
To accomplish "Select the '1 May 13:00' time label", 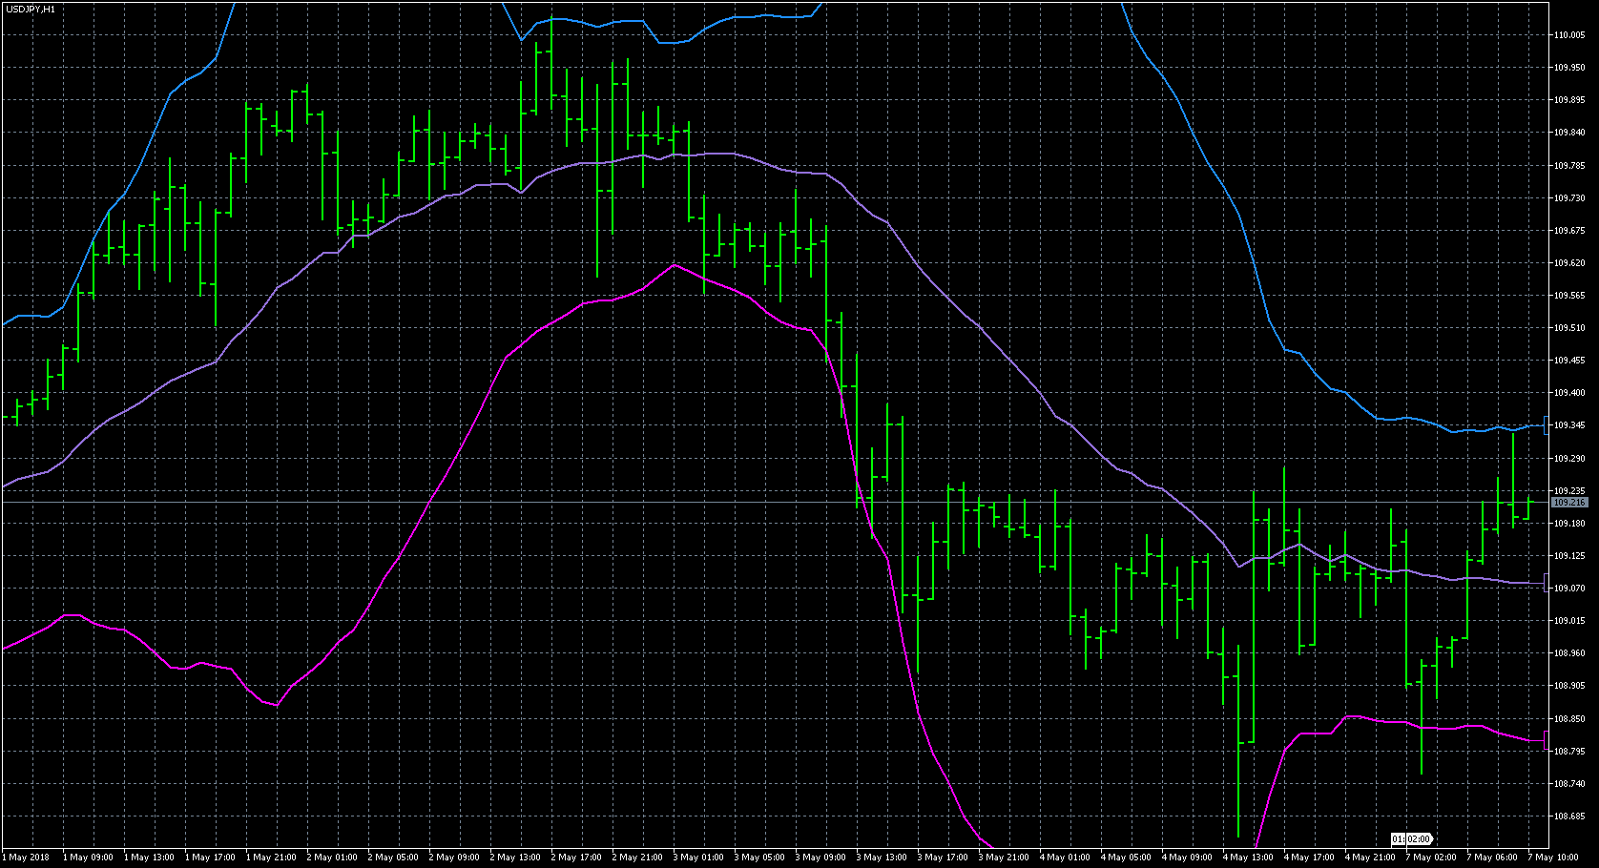I will 149,858.
